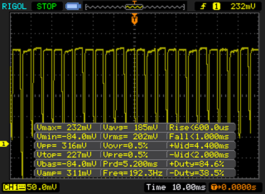Click the -Duty=38.5% measurement

(197, 173)
